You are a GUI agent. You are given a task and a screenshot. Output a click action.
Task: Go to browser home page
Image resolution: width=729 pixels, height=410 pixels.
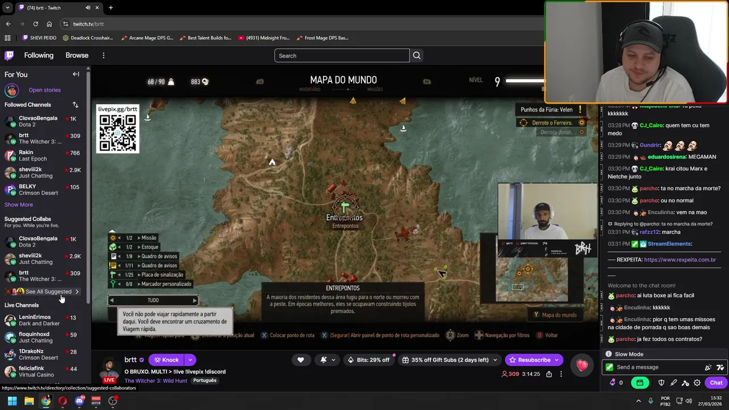pos(49,24)
